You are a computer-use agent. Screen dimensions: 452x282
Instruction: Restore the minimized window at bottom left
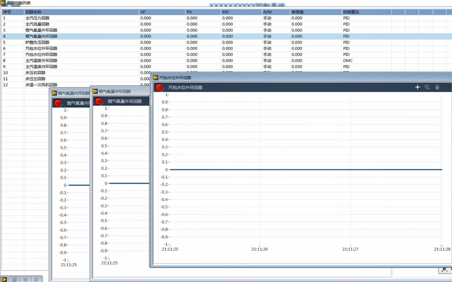(14, 280)
